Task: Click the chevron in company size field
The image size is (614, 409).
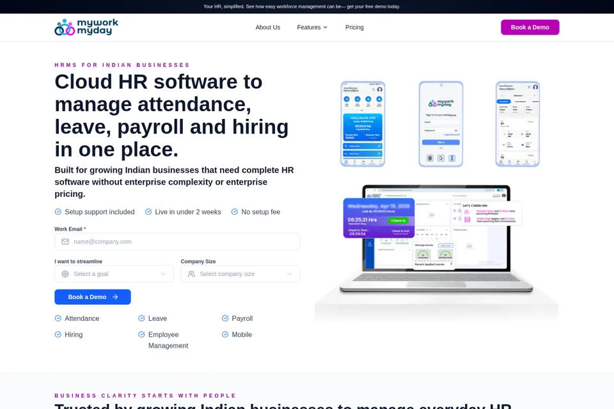Action: (x=289, y=274)
